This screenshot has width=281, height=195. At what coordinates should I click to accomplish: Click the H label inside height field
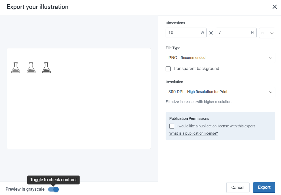[252, 33]
